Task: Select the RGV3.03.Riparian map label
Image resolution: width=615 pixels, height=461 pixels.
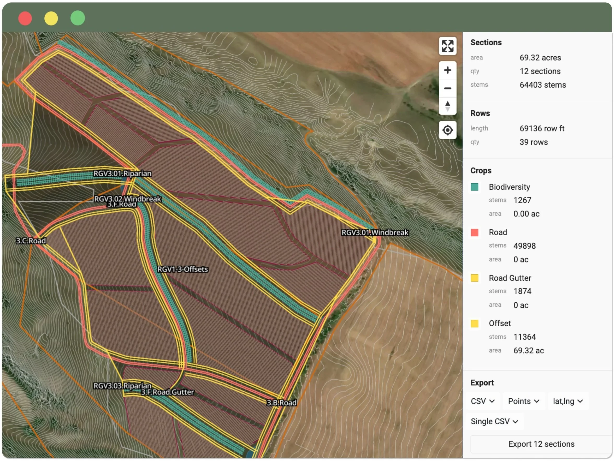Action: coord(122,386)
